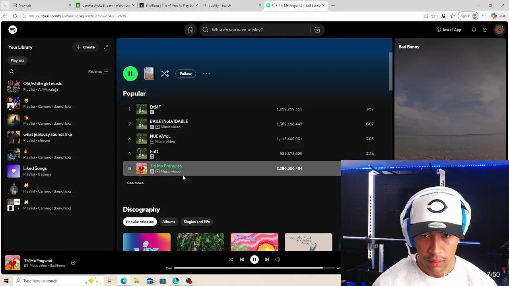Screen dimensions: 509x286
Task: Go to Home using the house icon
Action: tap(190, 30)
